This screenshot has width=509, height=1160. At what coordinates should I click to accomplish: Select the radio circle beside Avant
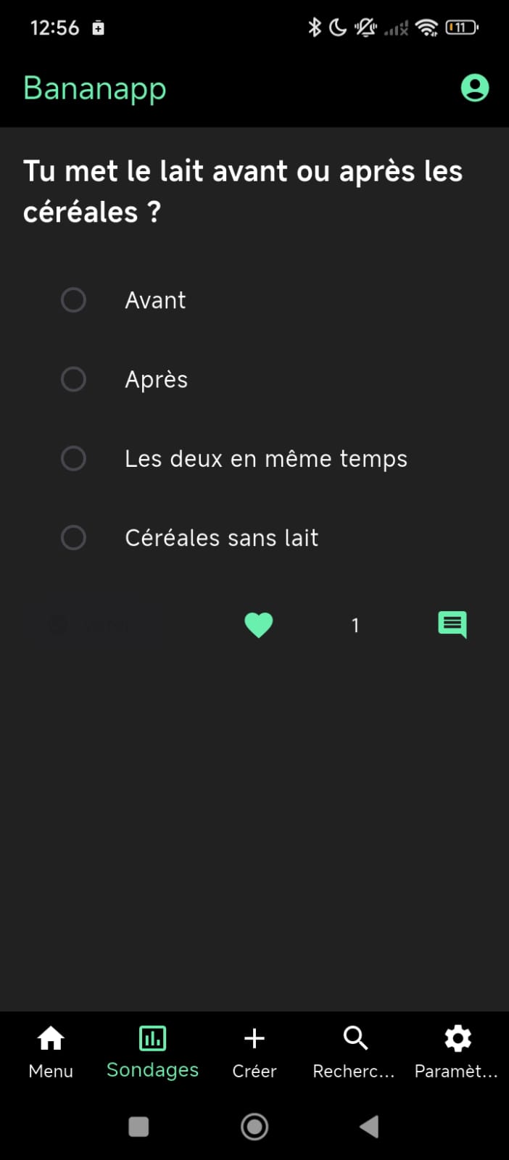tap(73, 300)
